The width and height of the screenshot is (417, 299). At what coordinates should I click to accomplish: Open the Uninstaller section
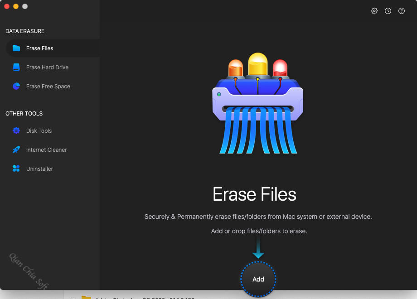click(39, 169)
